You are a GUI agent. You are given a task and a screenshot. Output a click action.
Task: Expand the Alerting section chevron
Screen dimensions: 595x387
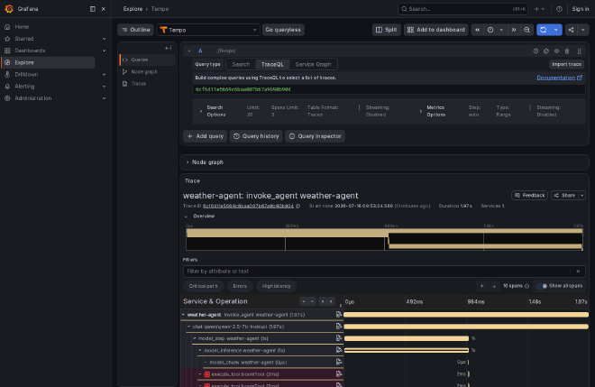tap(104, 87)
